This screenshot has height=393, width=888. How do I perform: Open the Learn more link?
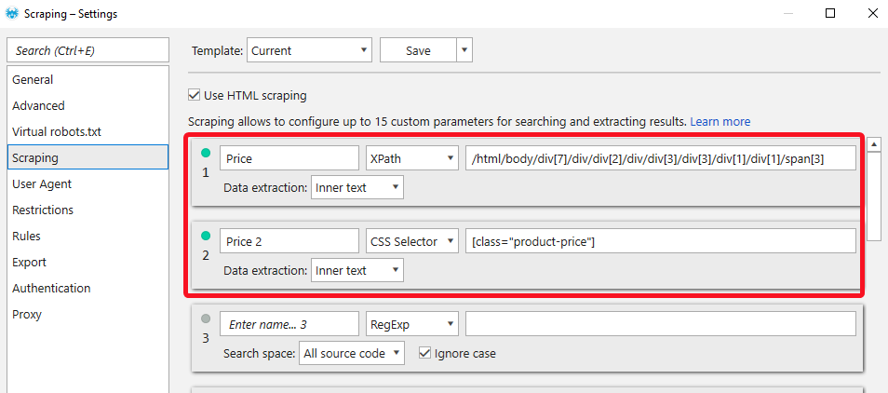pyautogui.click(x=720, y=121)
